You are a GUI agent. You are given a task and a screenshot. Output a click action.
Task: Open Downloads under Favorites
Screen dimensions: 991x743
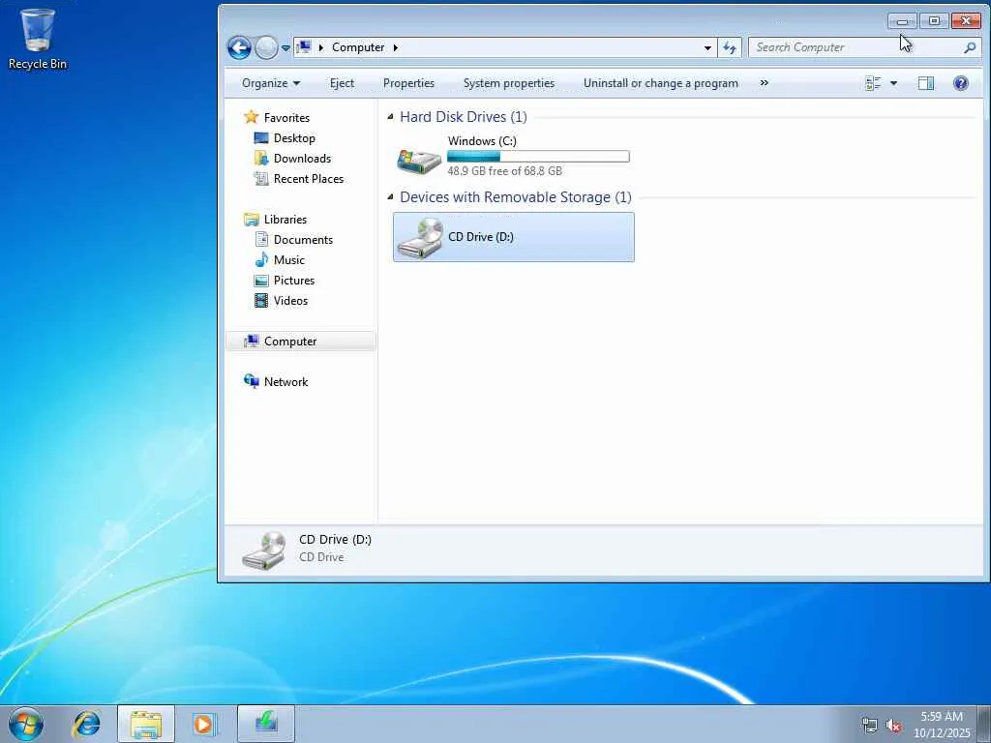click(302, 159)
